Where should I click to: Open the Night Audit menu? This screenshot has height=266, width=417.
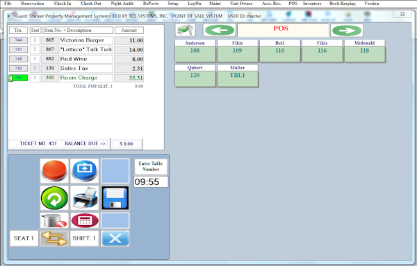pos(122,3)
